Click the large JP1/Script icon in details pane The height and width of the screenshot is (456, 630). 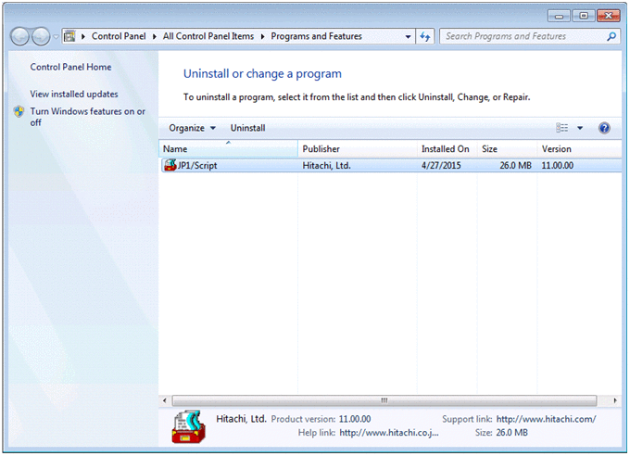click(x=189, y=426)
